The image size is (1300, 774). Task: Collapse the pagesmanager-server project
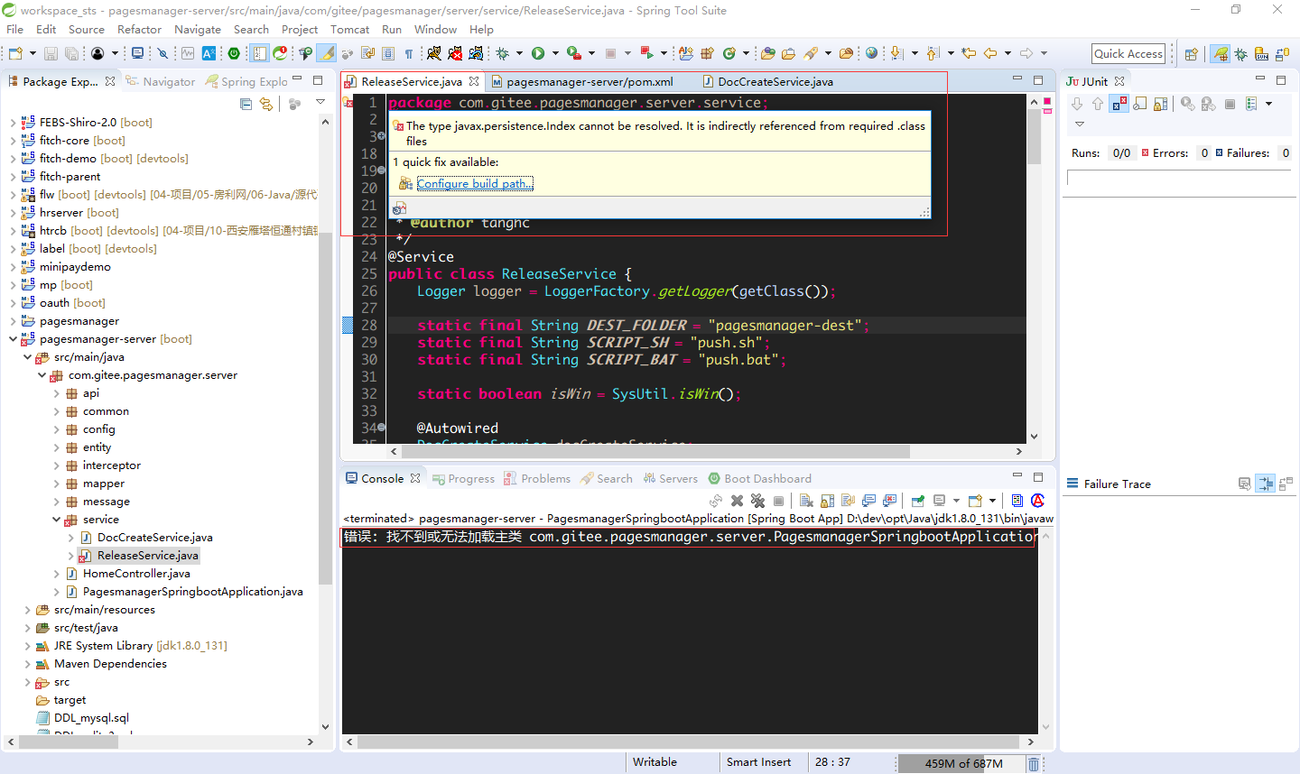tap(13, 339)
